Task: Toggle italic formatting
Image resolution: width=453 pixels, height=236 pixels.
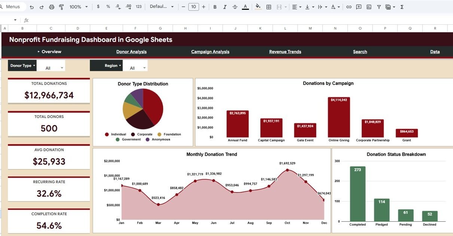Action: coord(225,7)
